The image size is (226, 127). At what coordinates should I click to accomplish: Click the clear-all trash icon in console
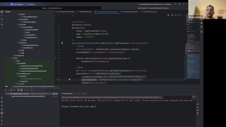point(198,114)
